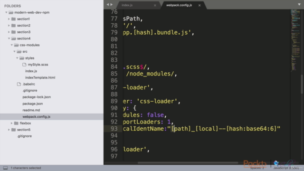Click [hash:base64:6] text on line 93
This screenshot has height=171, width=304.
pos(251,129)
